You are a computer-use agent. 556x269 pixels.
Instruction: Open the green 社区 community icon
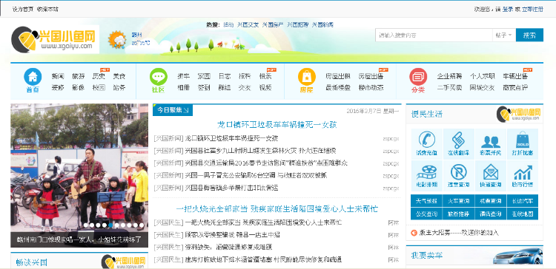pos(158,76)
